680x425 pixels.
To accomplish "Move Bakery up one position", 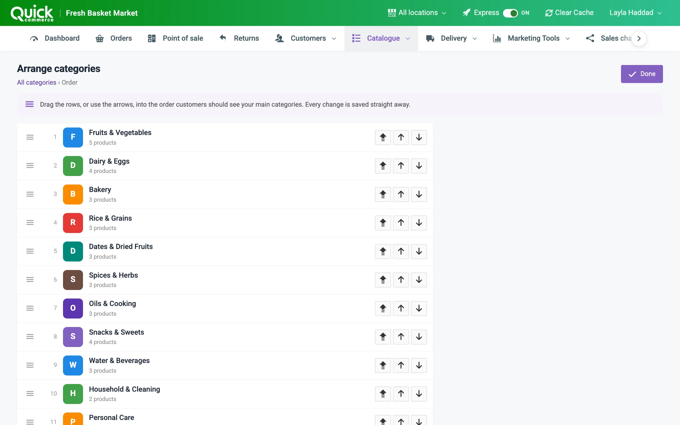I will pos(401,194).
